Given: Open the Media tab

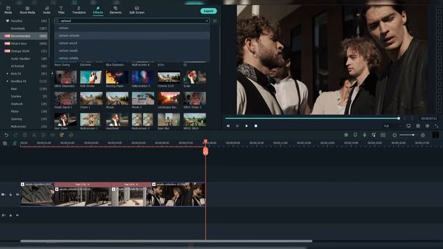Looking at the screenshot, I should (x=8, y=10).
